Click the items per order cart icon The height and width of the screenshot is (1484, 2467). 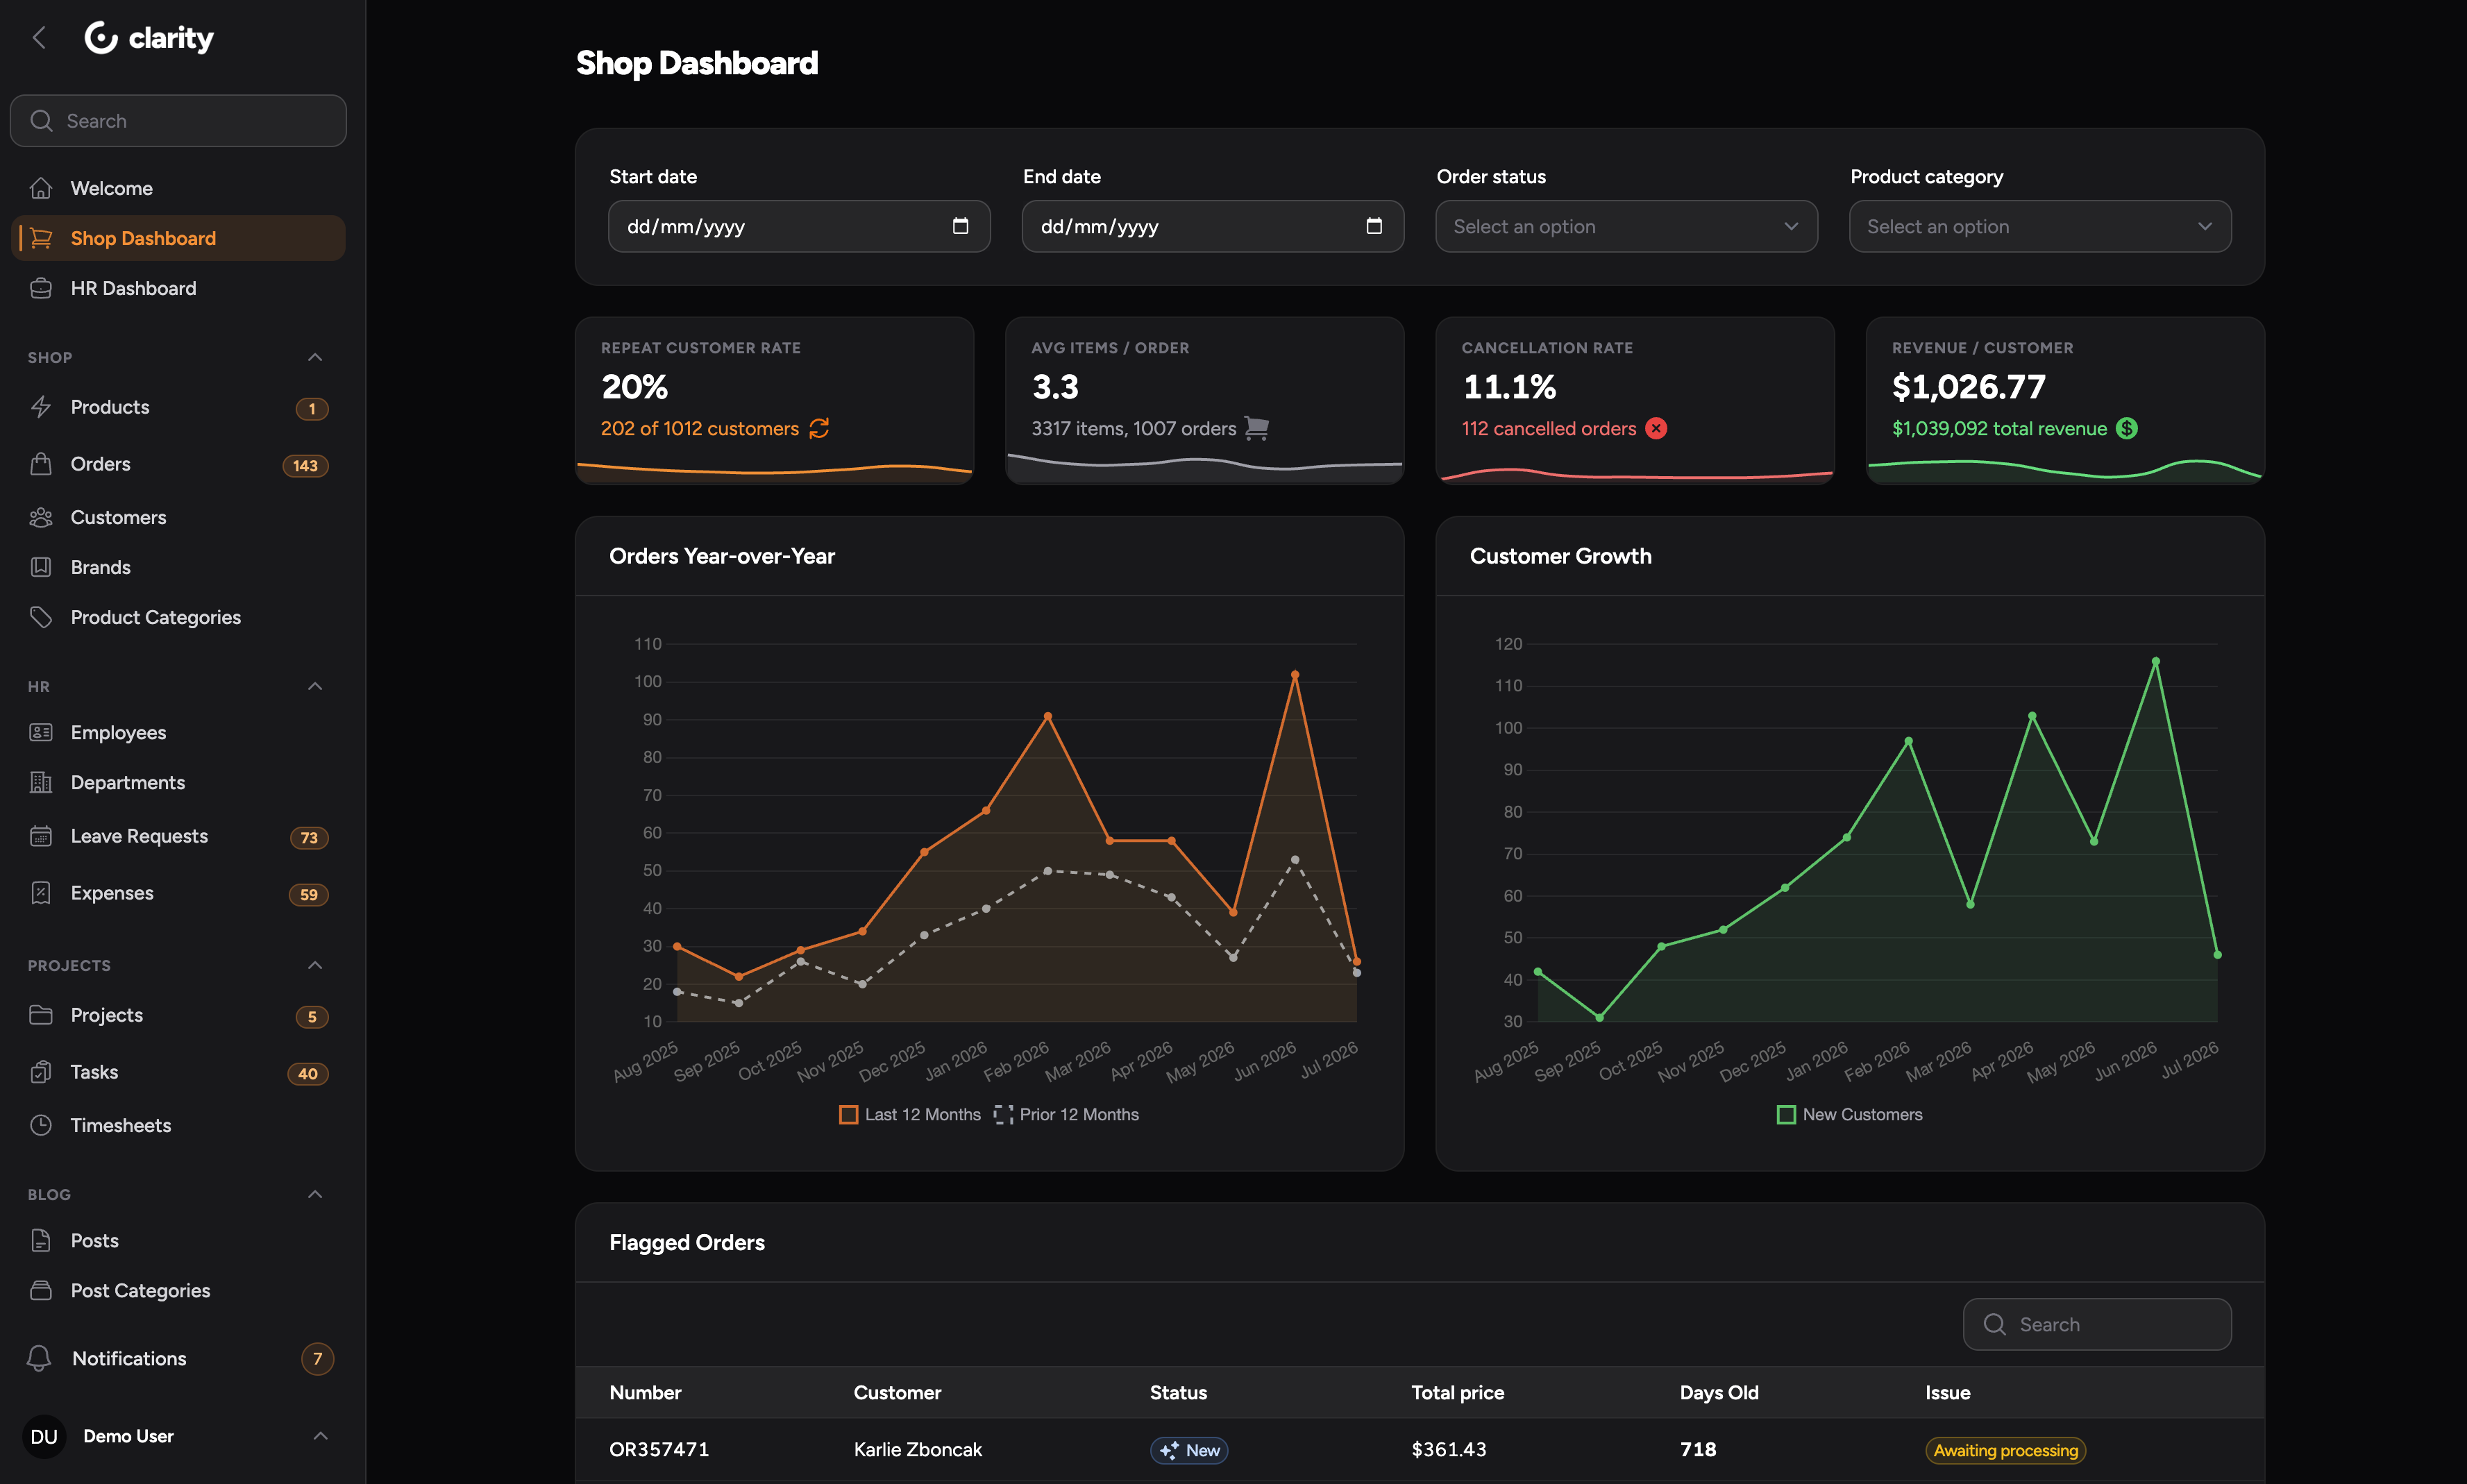1257,428
